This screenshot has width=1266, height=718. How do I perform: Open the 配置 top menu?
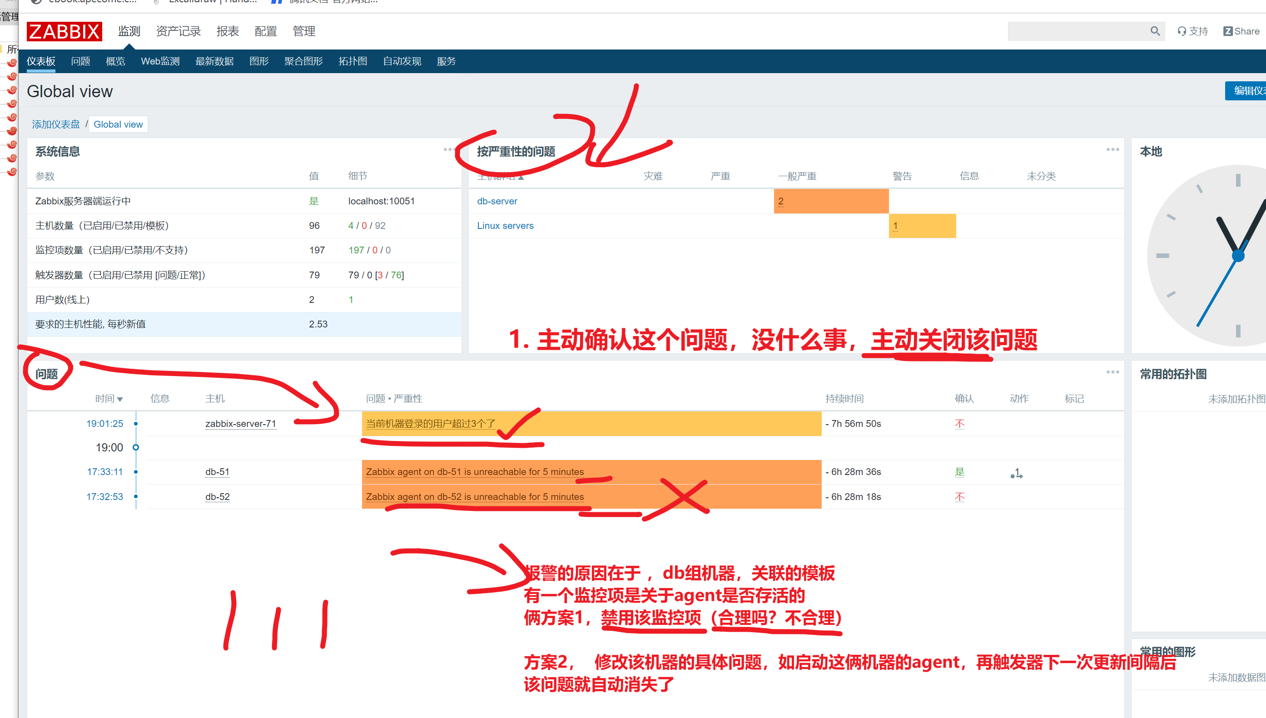click(x=265, y=31)
